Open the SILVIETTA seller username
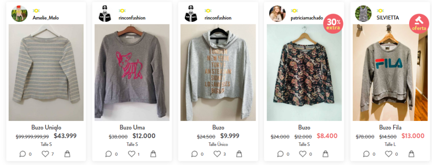The width and height of the screenshot is (432, 165). (x=388, y=18)
